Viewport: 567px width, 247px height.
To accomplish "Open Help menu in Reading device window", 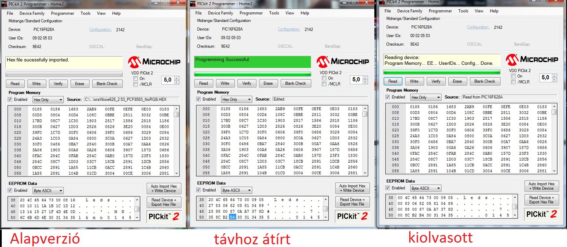I will 494,11.
